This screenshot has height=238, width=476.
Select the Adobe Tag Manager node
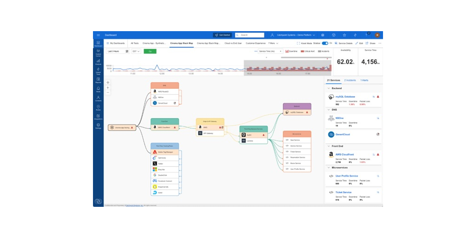[x=165, y=152]
